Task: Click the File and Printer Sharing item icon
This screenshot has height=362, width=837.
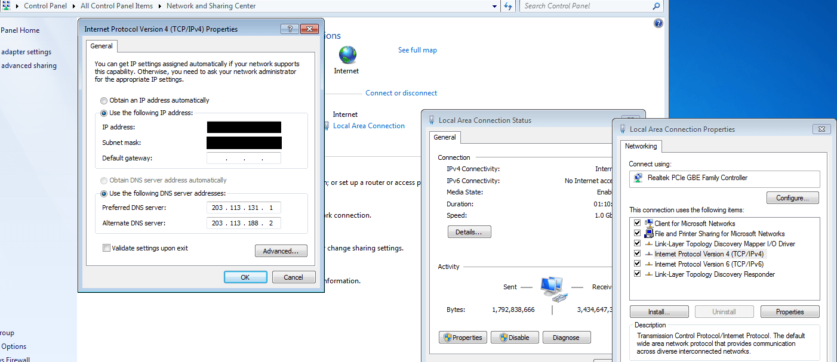Action: click(649, 233)
